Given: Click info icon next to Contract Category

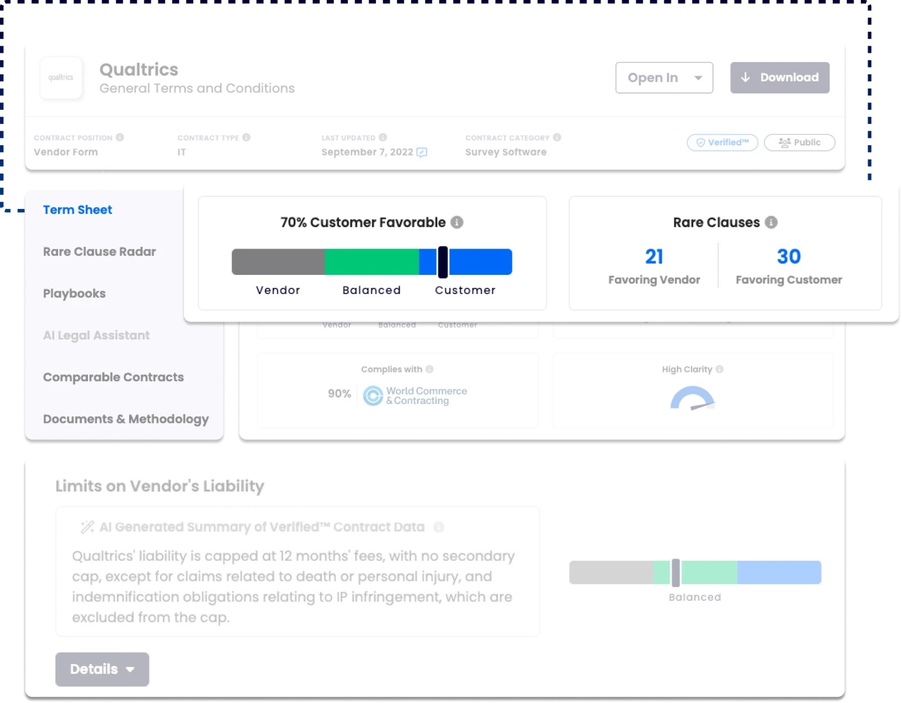Looking at the screenshot, I should pyautogui.click(x=557, y=137).
